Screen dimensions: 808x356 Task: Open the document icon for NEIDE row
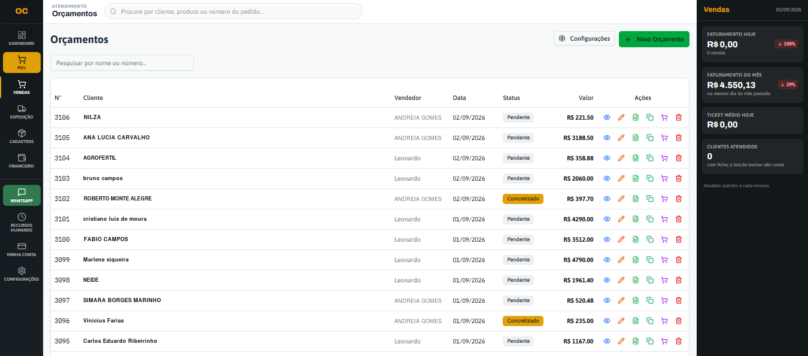636,280
